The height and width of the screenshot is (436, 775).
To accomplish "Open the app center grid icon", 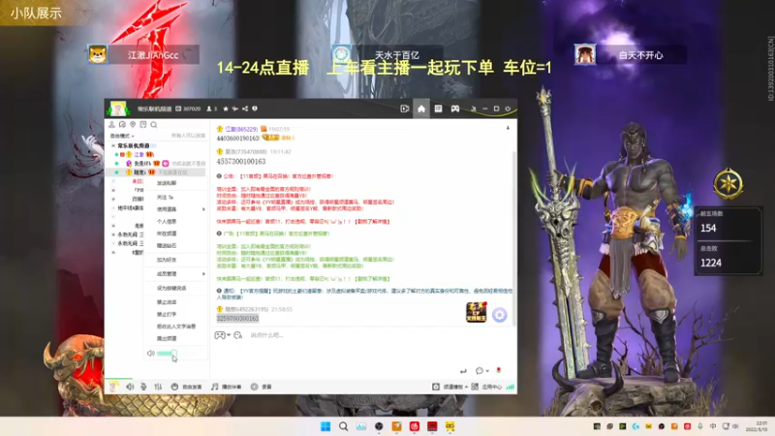I will tap(475, 387).
